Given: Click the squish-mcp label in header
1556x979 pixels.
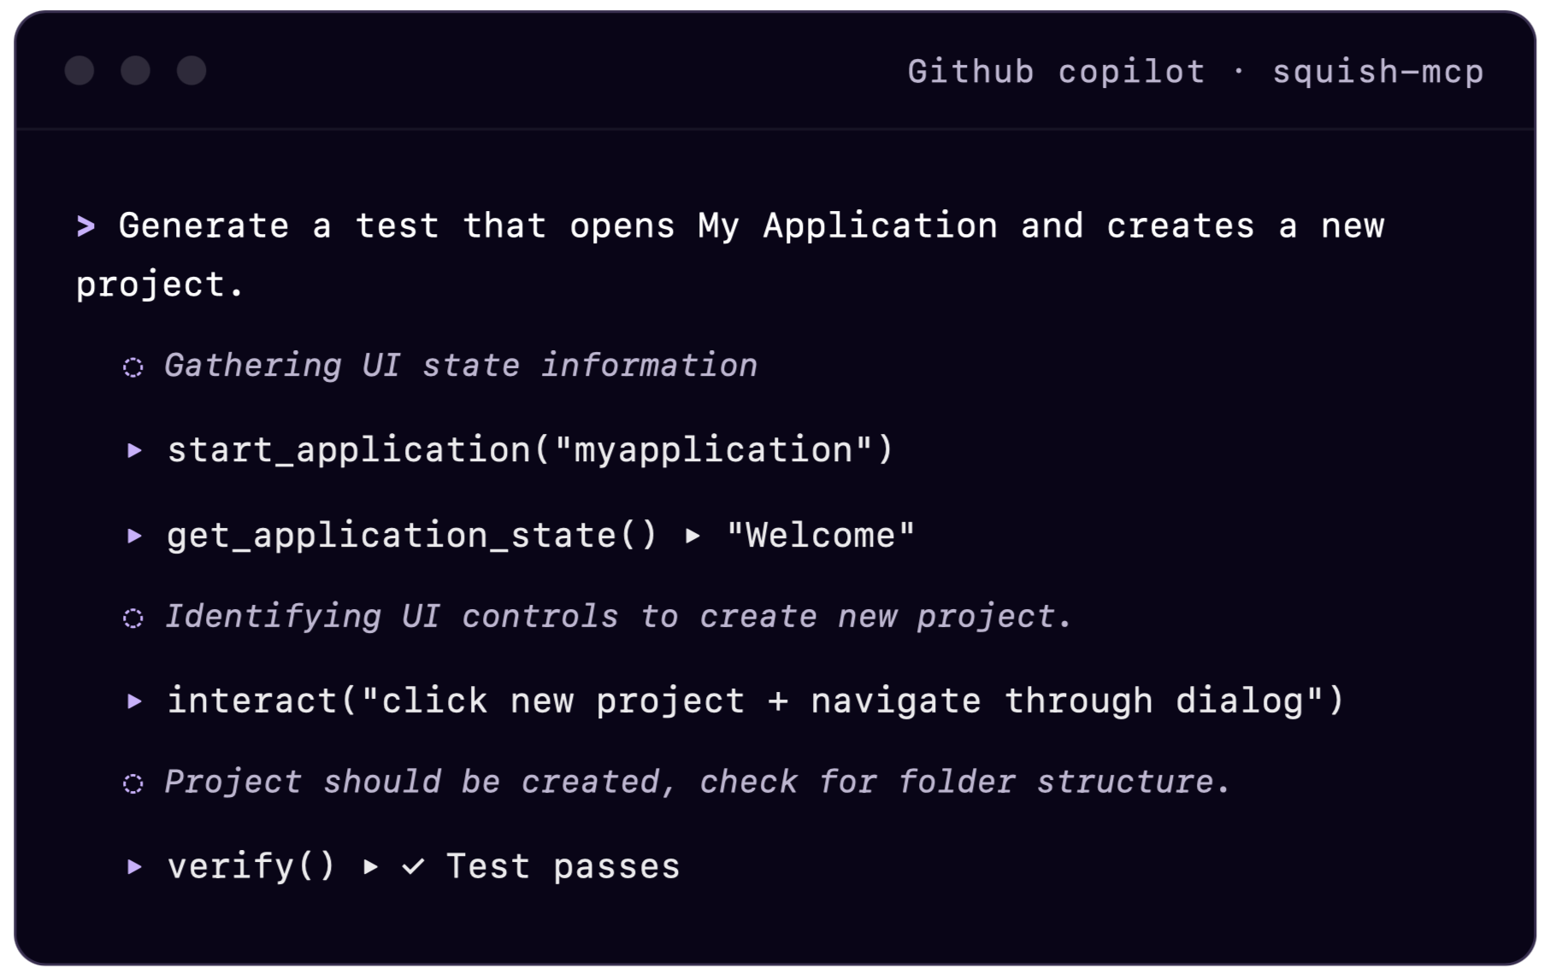Looking at the screenshot, I should 1378,72.
